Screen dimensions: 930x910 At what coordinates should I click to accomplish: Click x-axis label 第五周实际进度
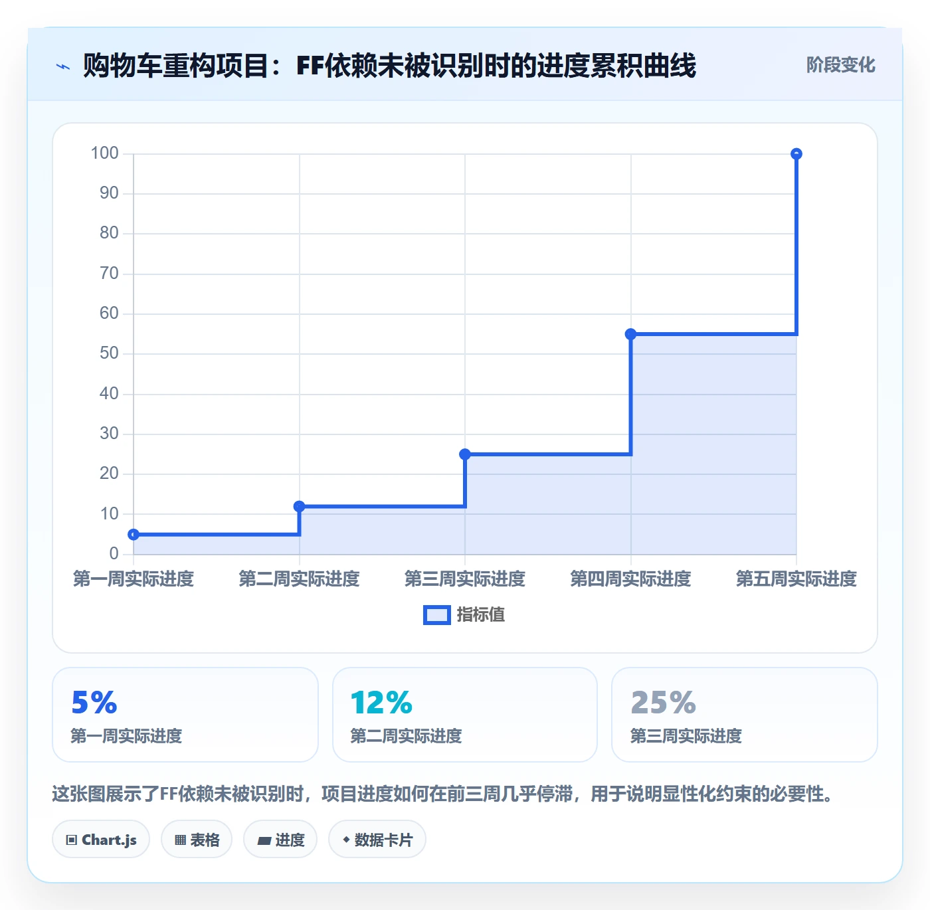click(x=796, y=579)
